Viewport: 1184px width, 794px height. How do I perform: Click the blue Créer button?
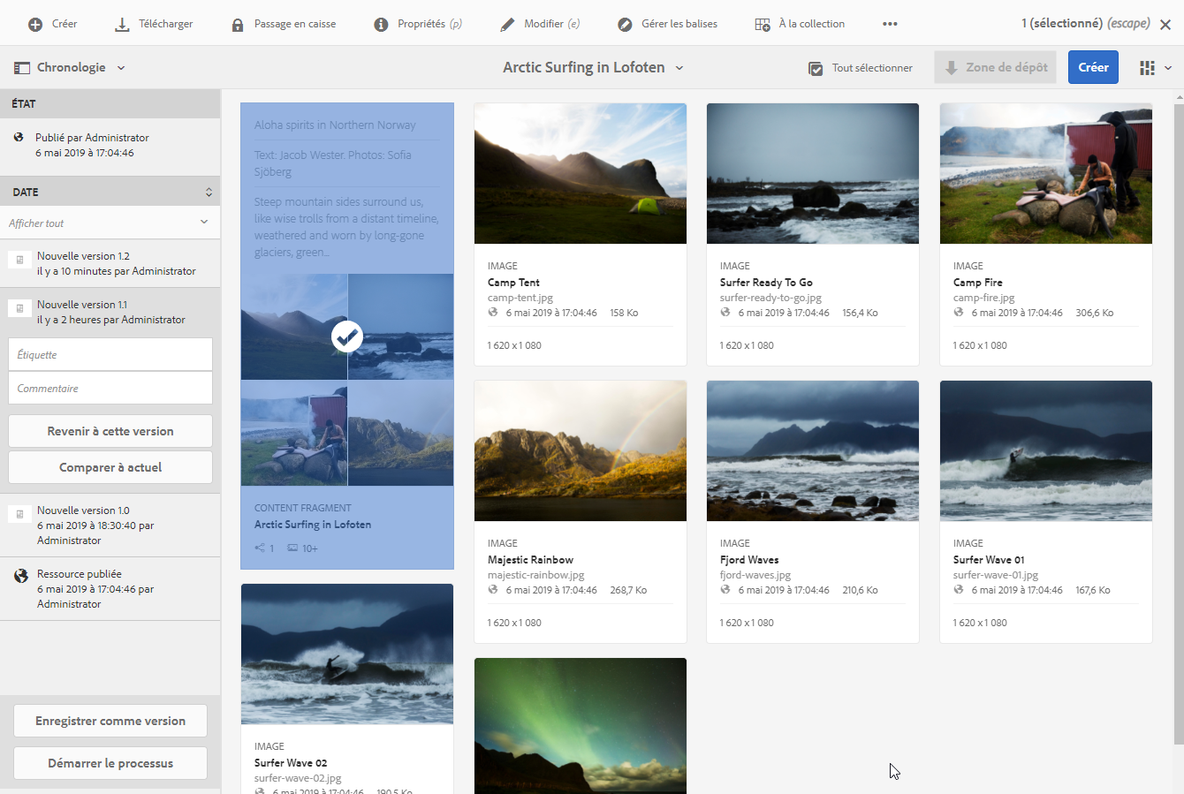coord(1093,67)
